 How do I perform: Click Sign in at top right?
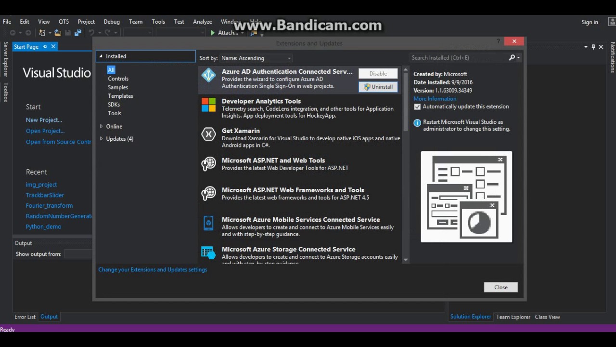[x=590, y=22]
